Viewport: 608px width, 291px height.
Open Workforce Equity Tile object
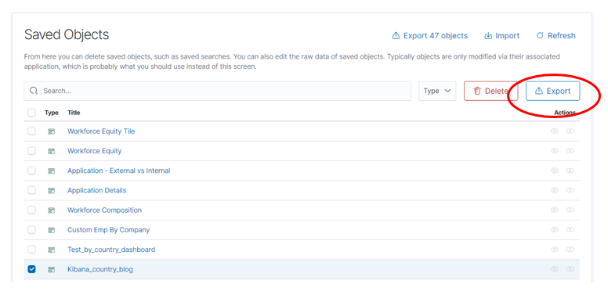pyautogui.click(x=101, y=131)
